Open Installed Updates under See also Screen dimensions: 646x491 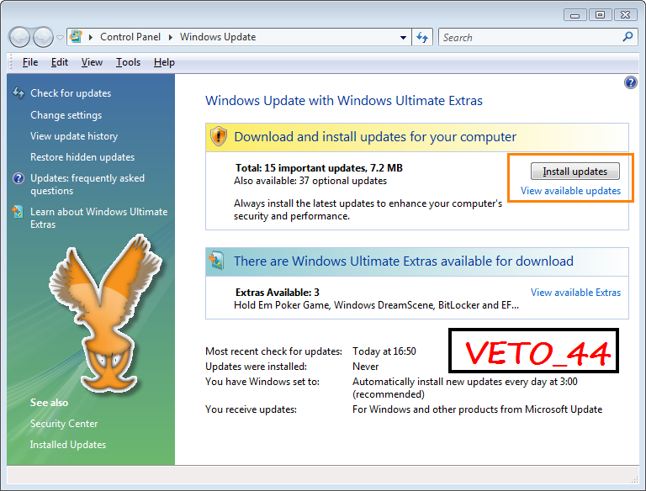click(68, 445)
